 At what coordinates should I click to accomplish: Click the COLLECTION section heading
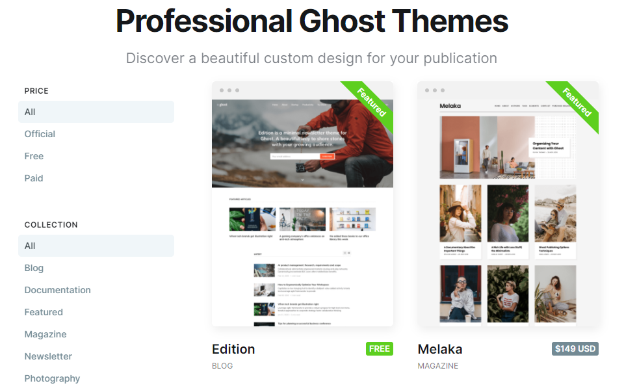tap(51, 225)
